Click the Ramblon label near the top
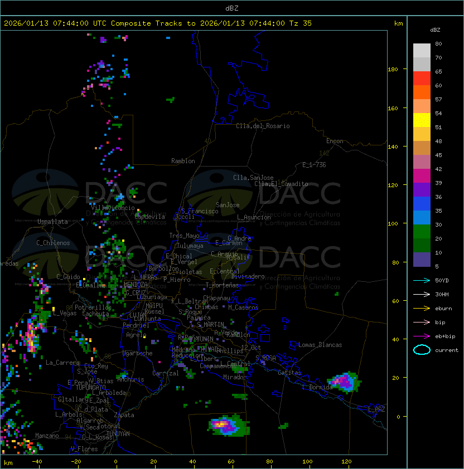The image size is (464, 469). click(x=183, y=161)
